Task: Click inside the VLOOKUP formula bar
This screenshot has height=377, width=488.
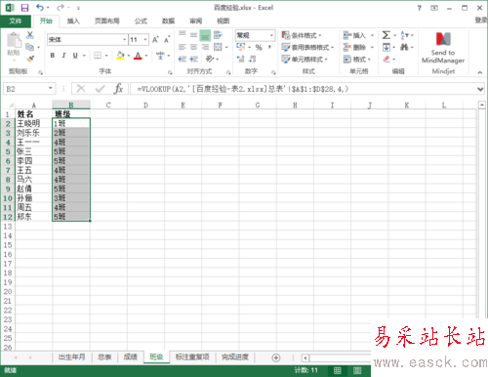Action: point(303,89)
